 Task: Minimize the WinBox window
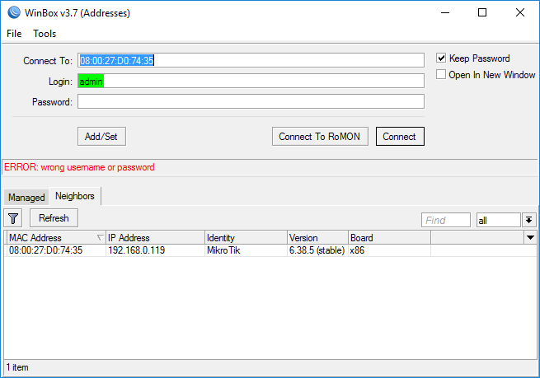pos(445,12)
